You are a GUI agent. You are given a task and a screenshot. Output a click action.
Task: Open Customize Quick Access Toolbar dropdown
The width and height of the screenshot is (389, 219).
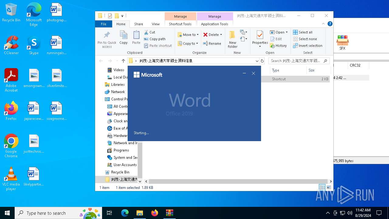(122, 16)
